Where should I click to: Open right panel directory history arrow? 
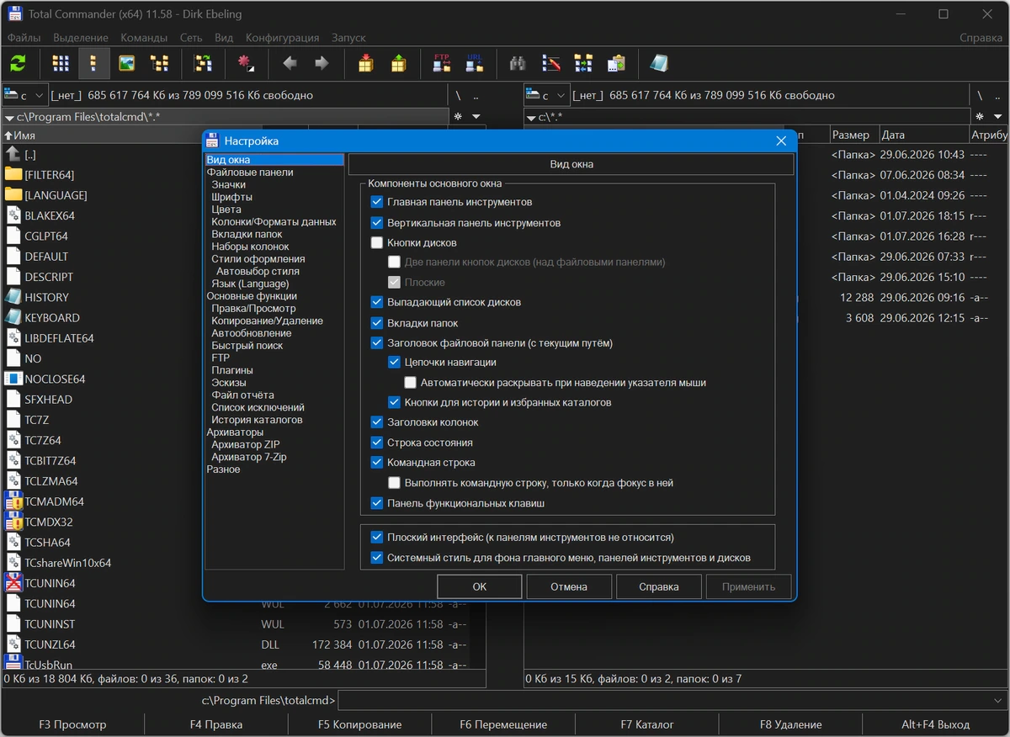pos(997,117)
